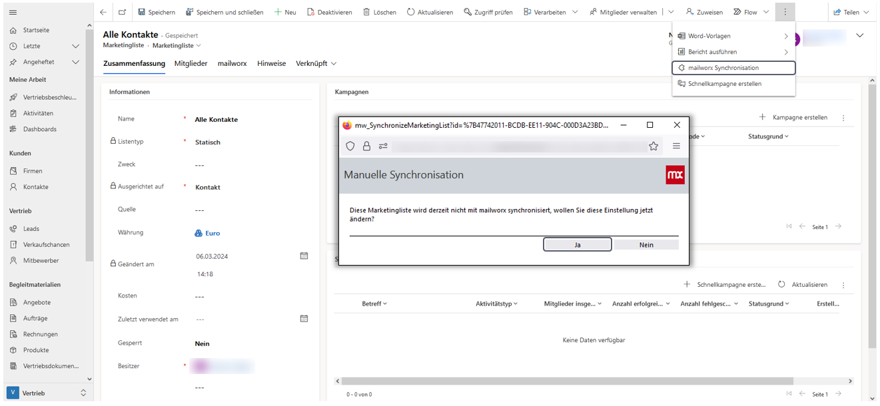Click the top Aktualisieren command
The height and width of the screenshot is (406, 880).
[x=430, y=12]
